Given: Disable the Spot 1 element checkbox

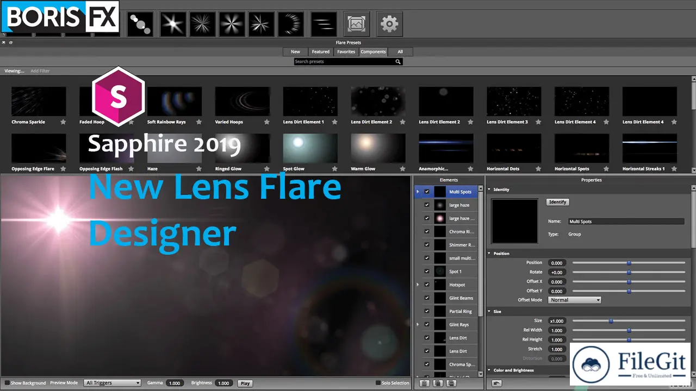Looking at the screenshot, I should (x=427, y=272).
